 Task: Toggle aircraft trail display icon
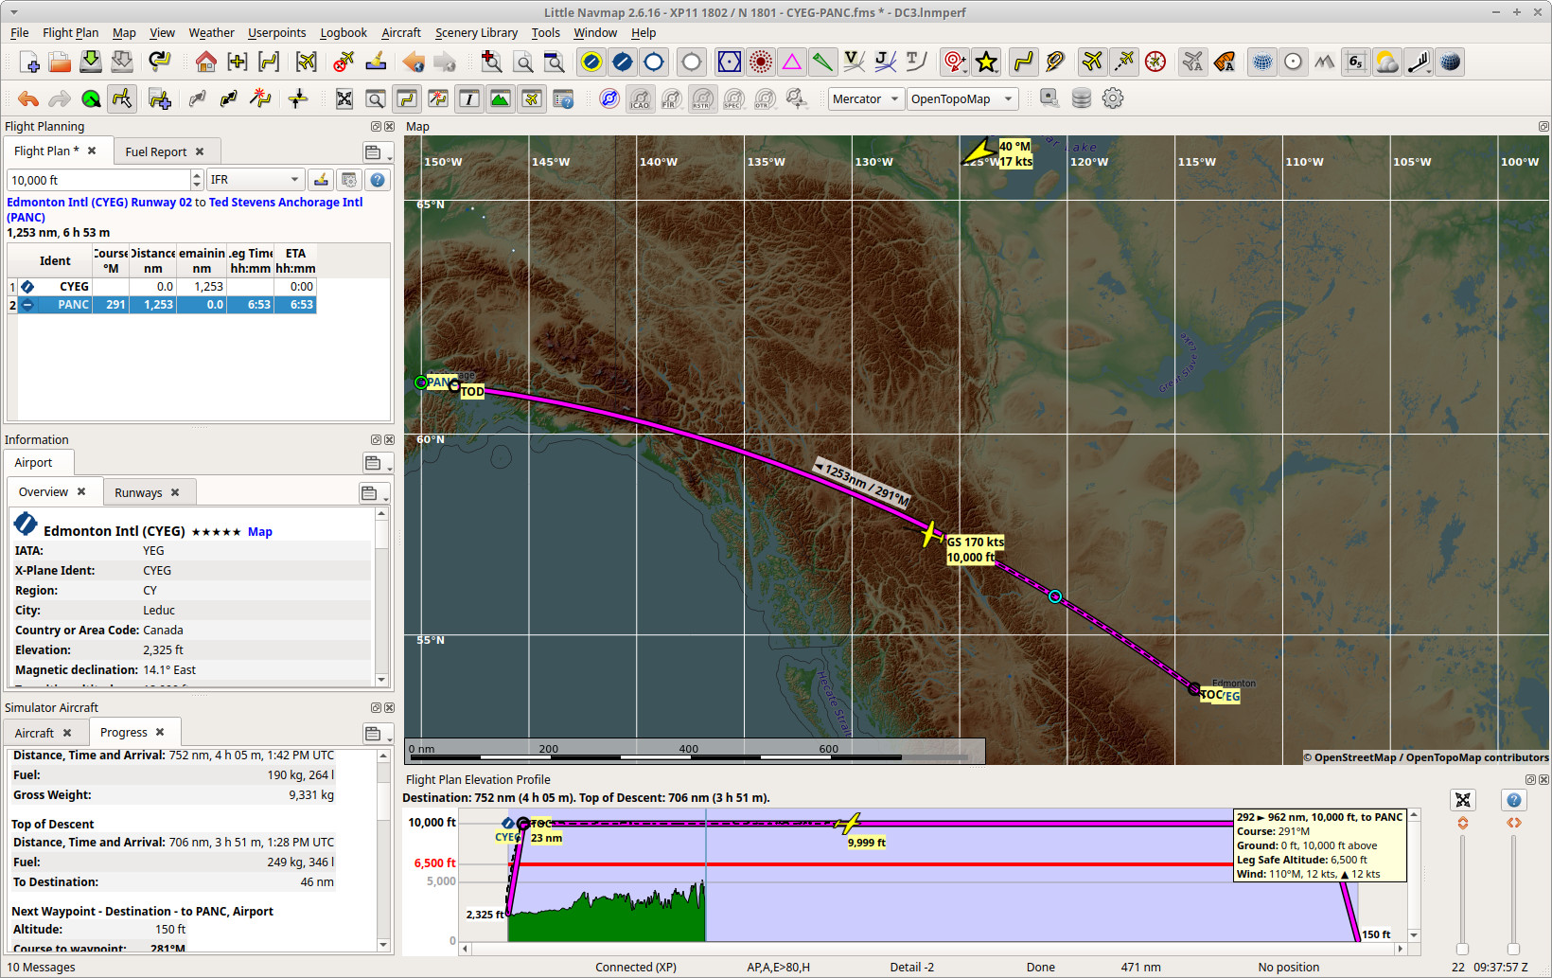click(x=1124, y=62)
